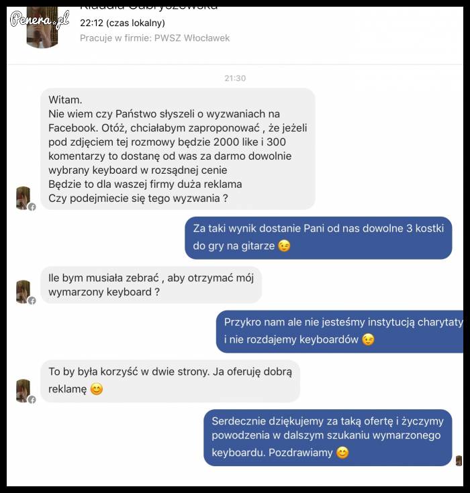Screen dimensions: 470x493
Task: Click the Facebook badge on second message avatar
Action: [32, 301]
